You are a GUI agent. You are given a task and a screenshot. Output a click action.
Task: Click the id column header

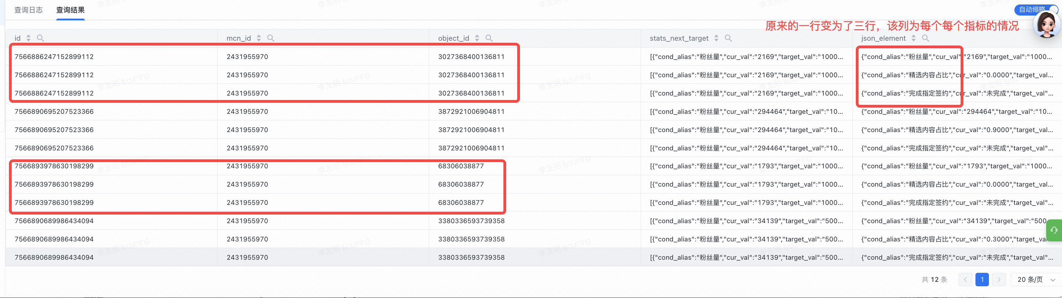coord(17,38)
